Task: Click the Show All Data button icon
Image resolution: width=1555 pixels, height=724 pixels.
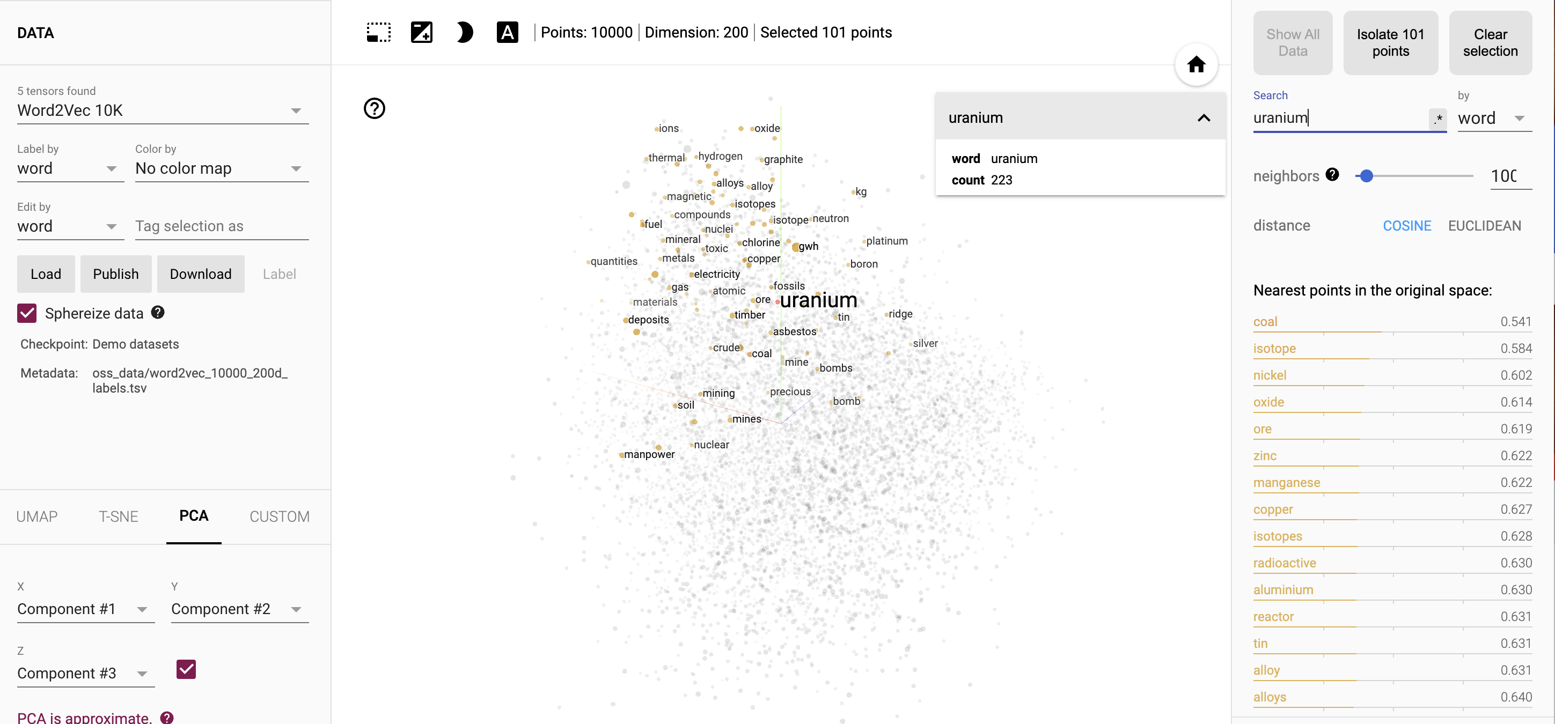Action: pyautogui.click(x=1292, y=42)
